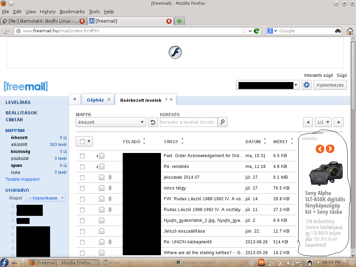Open a new browser tab with green plus
The height and width of the screenshot is (267, 356).
click(x=179, y=21)
